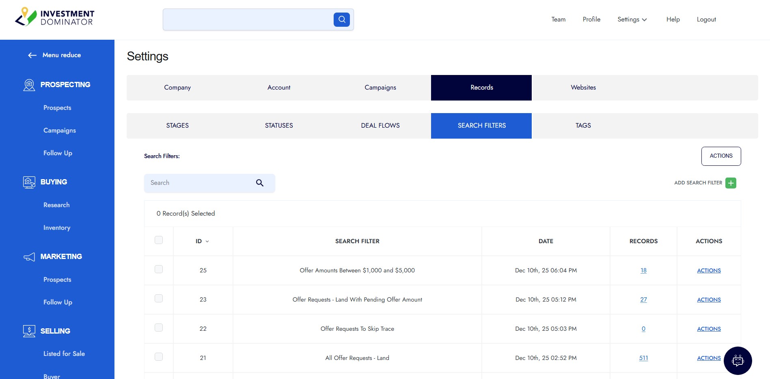
Task: Switch to the TAGS sub-tab
Action: 583,126
